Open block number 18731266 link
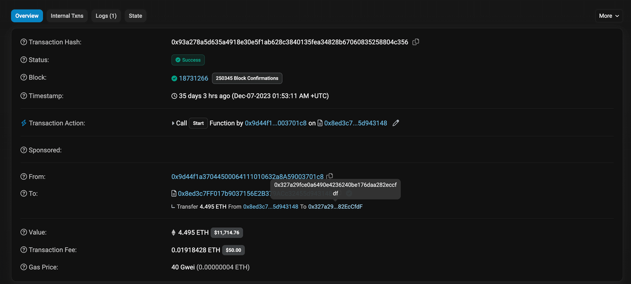 [194, 78]
